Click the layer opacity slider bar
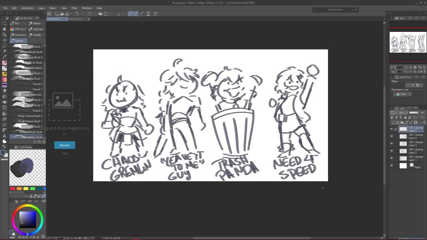The width and height of the screenshot is (427, 240). pyautogui.click(x=414, y=113)
